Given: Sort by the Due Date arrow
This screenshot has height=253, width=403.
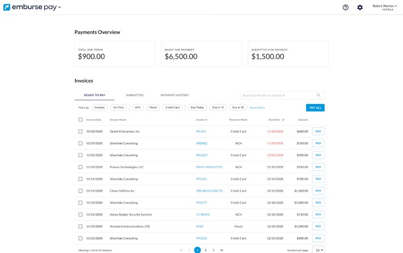Looking at the screenshot, I should pos(283,120).
